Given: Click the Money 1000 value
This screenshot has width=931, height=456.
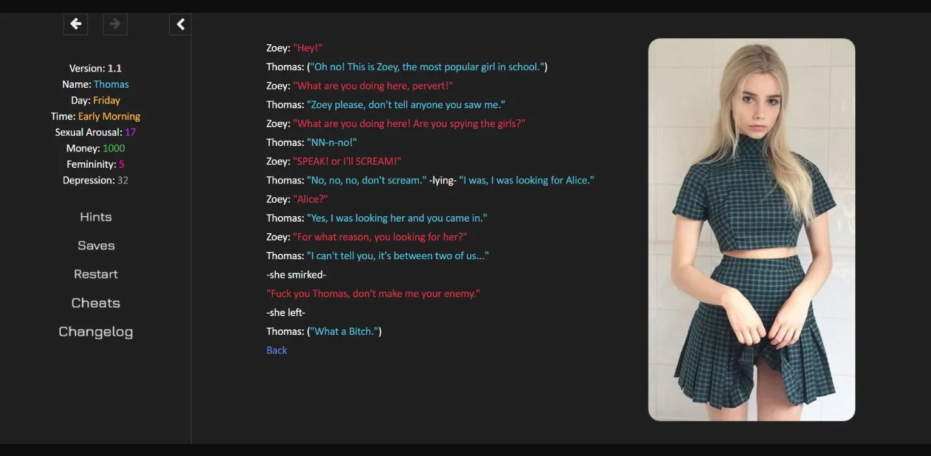Looking at the screenshot, I should coord(113,148).
